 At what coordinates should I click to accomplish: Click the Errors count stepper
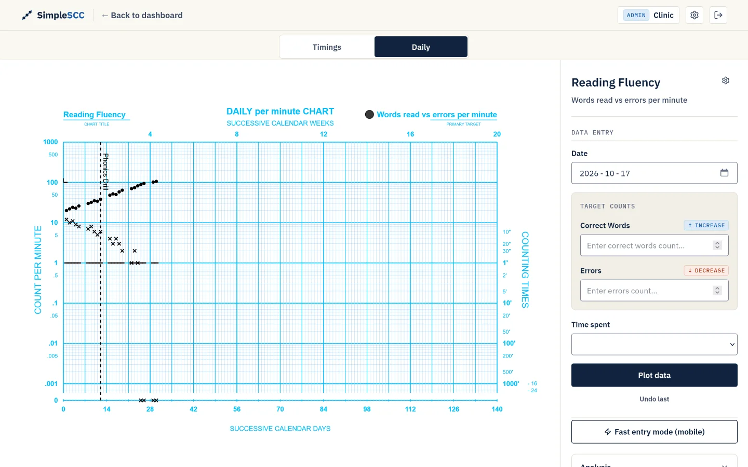(717, 291)
